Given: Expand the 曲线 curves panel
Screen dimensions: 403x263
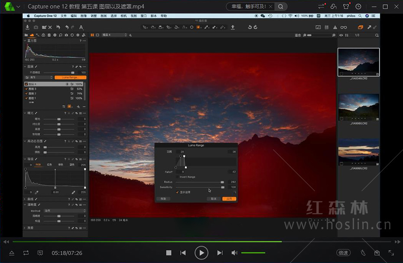Looking at the screenshot, I should pos(25,199).
